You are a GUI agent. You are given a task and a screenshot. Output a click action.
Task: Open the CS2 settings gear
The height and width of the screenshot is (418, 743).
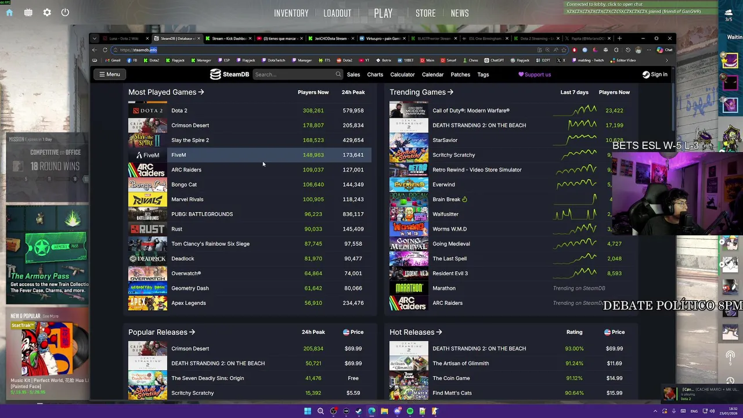pos(47,12)
